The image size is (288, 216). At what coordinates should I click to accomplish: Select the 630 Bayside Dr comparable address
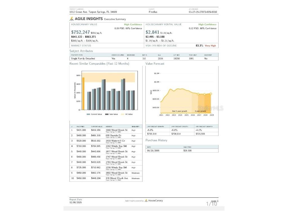114,135
